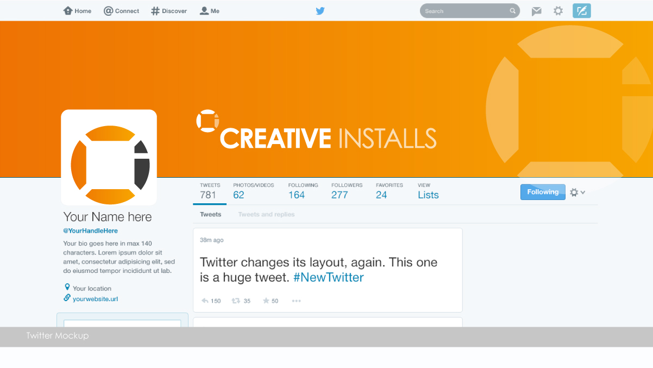Click the Your Name here title

(108, 217)
